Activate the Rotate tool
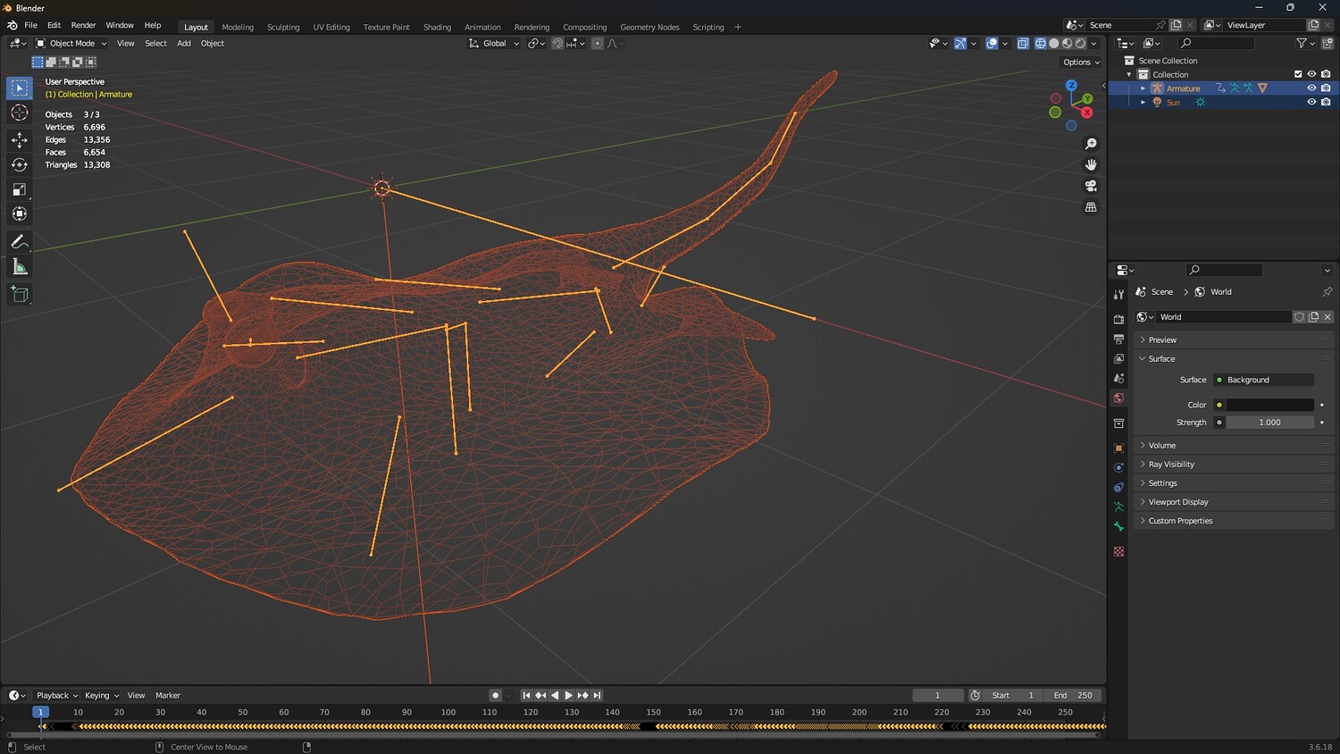Screen dimensions: 1340x754 click(x=19, y=164)
